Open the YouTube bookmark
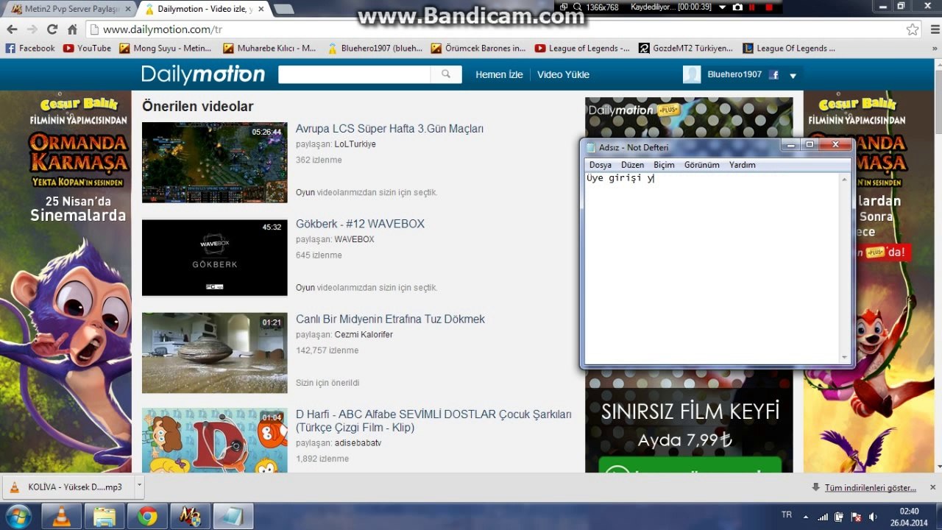Image resolution: width=942 pixels, height=530 pixels. [x=88, y=49]
